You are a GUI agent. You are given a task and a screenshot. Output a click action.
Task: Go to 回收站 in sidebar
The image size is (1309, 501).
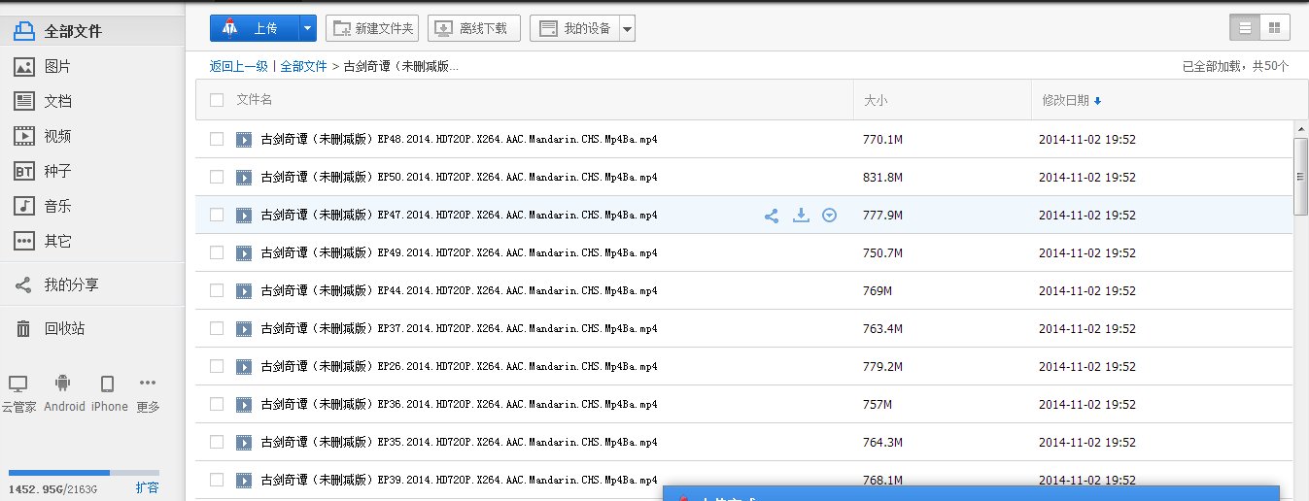click(x=64, y=329)
